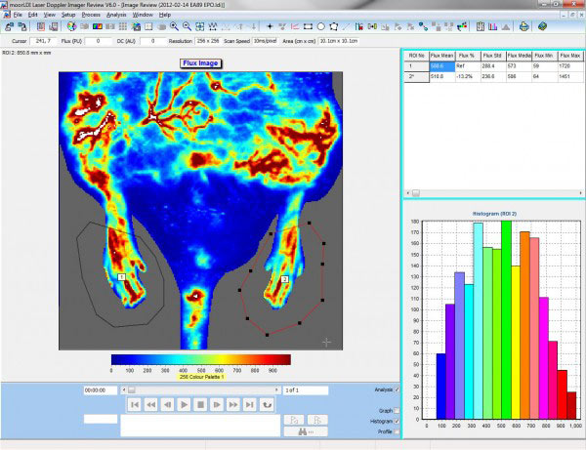Open the Analysis menu
Image resolution: width=586 pixels, height=450 pixels.
(116, 16)
